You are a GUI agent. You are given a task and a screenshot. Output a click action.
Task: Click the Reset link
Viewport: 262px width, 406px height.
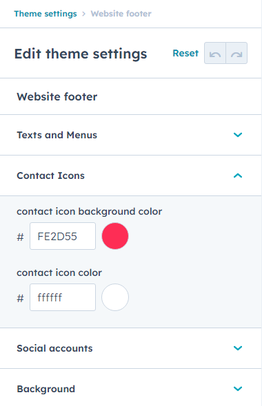point(185,54)
